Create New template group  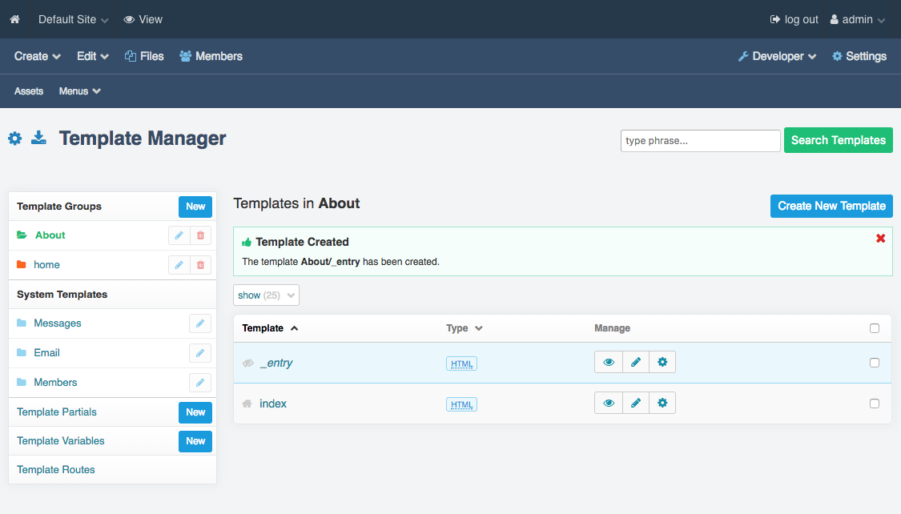coord(195,207)
